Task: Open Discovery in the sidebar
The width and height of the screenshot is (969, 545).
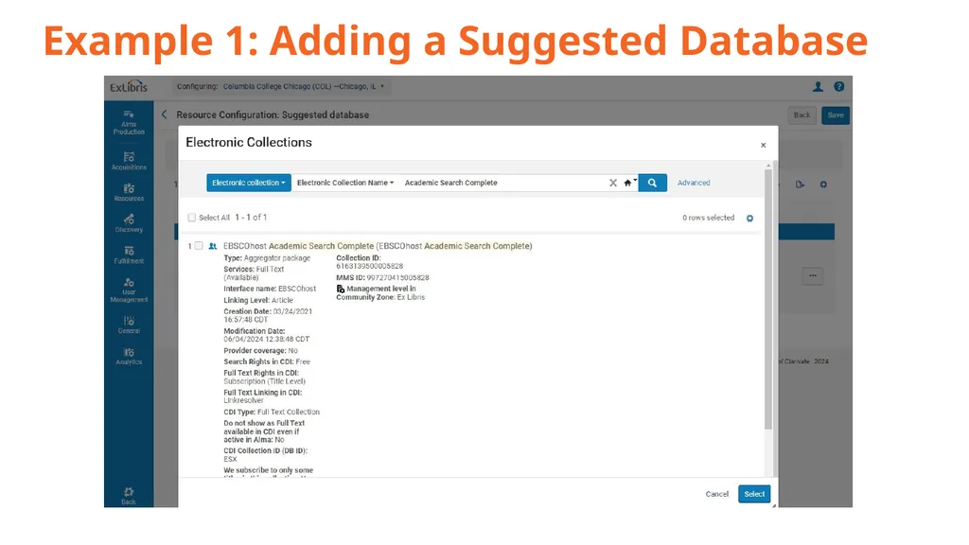Action: pyautogui.click(x=129, y=223)
